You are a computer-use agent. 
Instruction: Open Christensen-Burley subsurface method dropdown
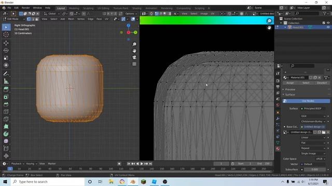pos(313,121)
